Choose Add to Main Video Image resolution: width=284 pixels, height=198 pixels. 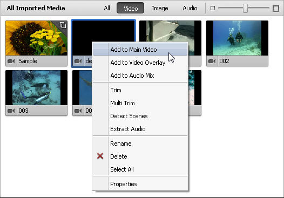pos(140,50)
